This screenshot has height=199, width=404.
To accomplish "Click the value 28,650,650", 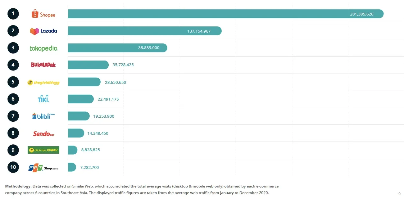I will tap(116, 82).
